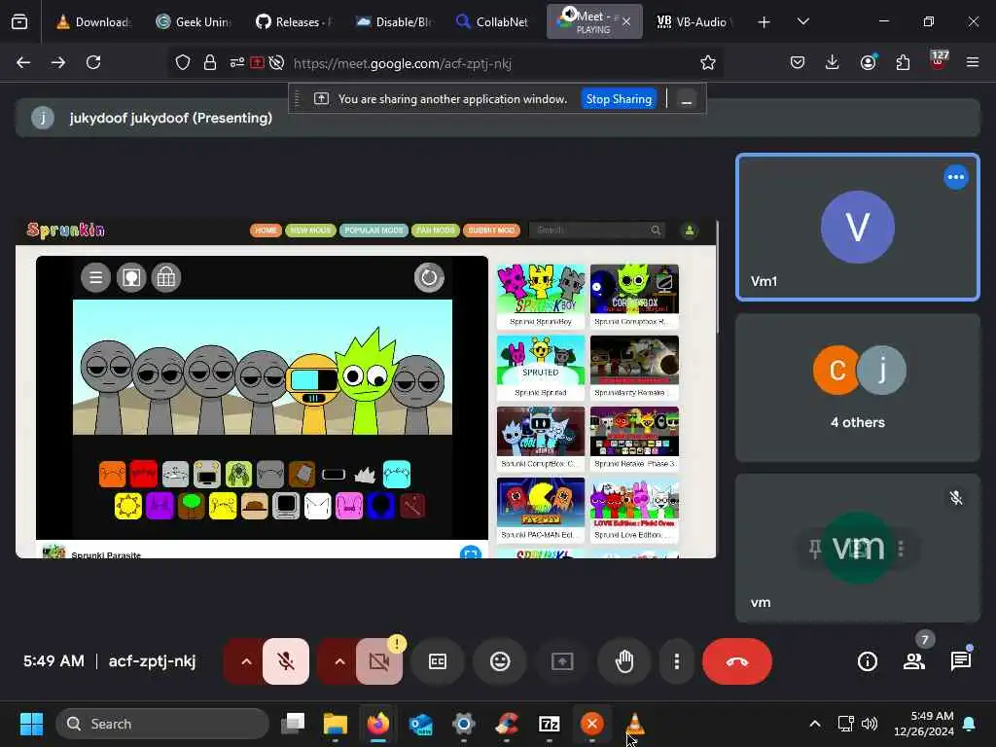The height and width of the screenshot is (747, 996).
Task: Open Firefox View icon at top left
Action: [19, 21]
